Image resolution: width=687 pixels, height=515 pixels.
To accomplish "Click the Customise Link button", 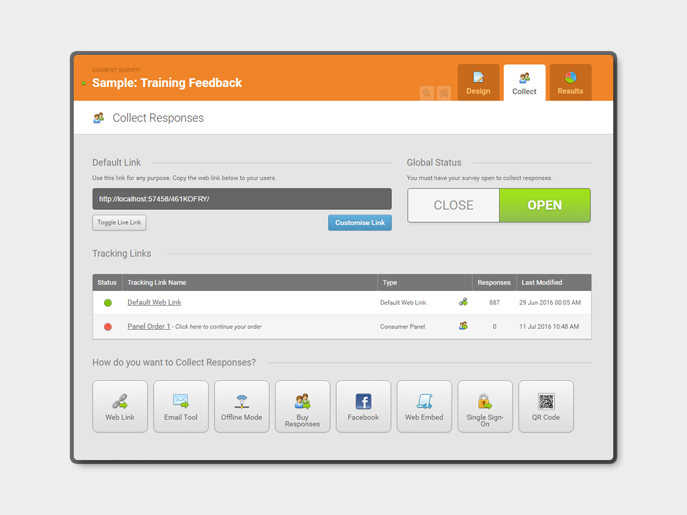I will [360, 223].
